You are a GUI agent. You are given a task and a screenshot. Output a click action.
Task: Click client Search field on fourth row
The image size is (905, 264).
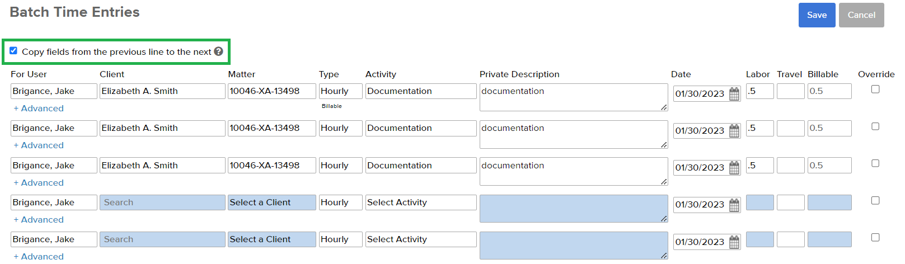pyautogui.click(x=162, y=202)
